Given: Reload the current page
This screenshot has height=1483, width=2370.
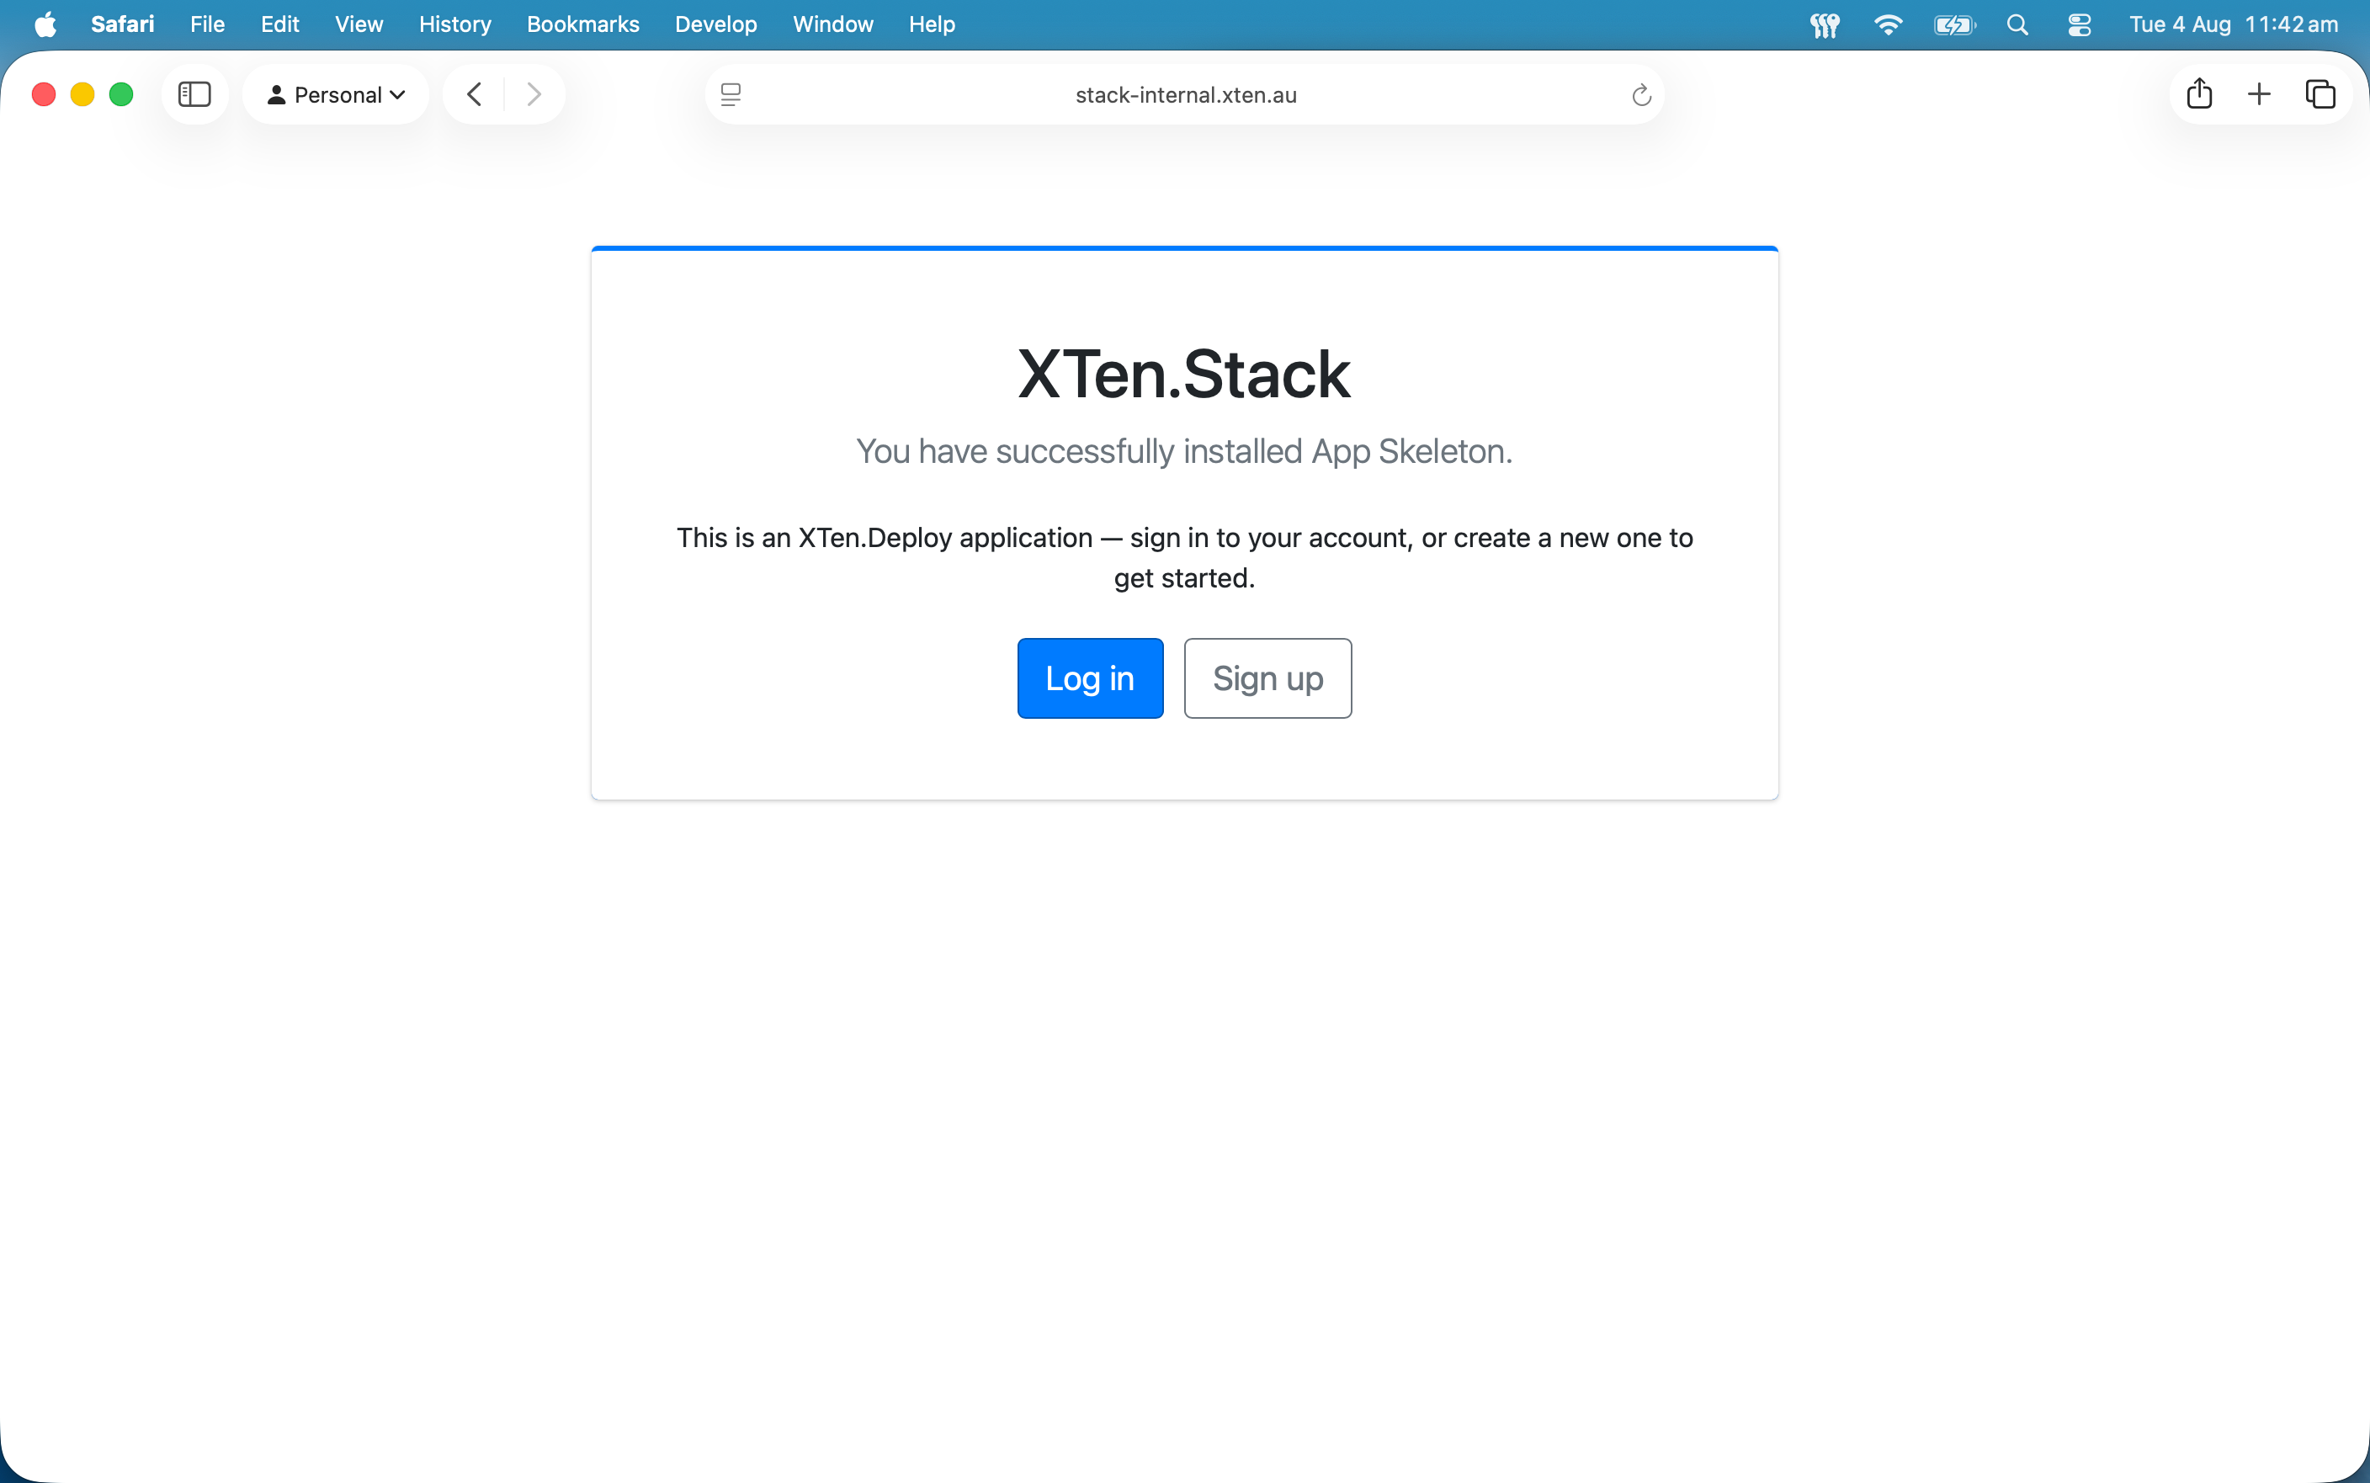Looking at the screenshot, I should (1641, 95).
